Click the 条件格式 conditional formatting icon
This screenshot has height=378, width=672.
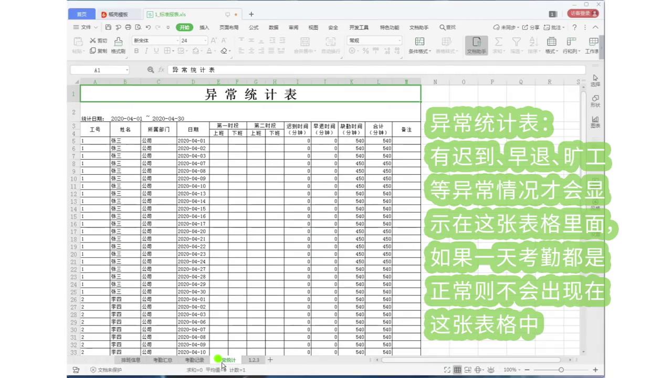419,44
